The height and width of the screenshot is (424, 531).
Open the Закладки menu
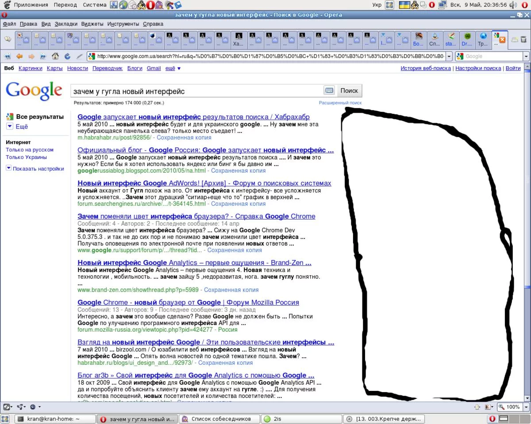pos(66,24)
